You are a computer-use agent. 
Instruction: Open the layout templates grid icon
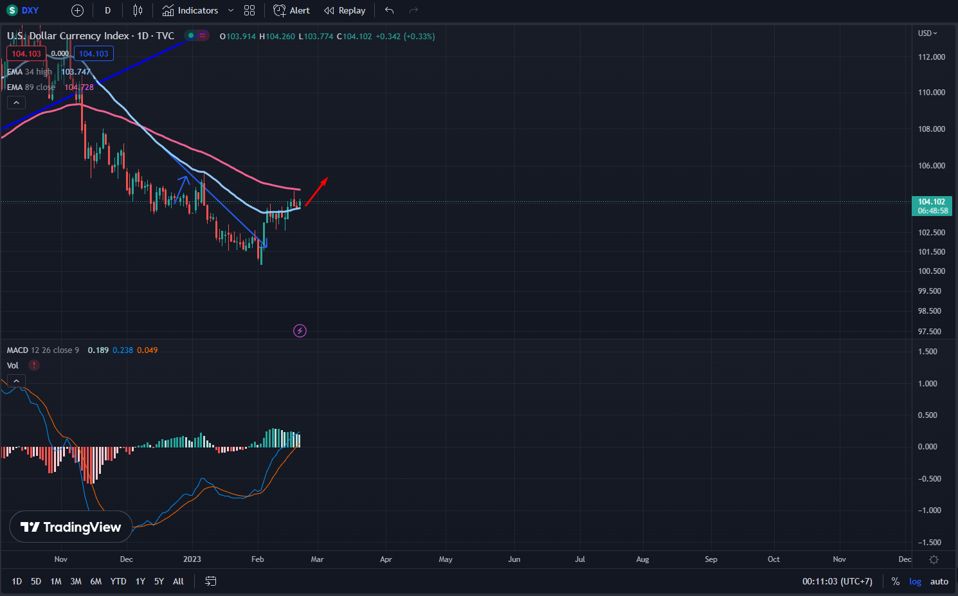[x=249, y=10]
